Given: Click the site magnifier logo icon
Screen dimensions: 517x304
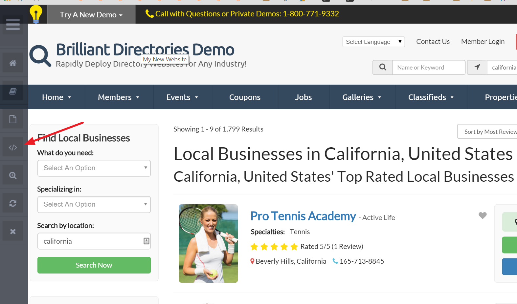Looking at the screenshot, I should [40, 55].
